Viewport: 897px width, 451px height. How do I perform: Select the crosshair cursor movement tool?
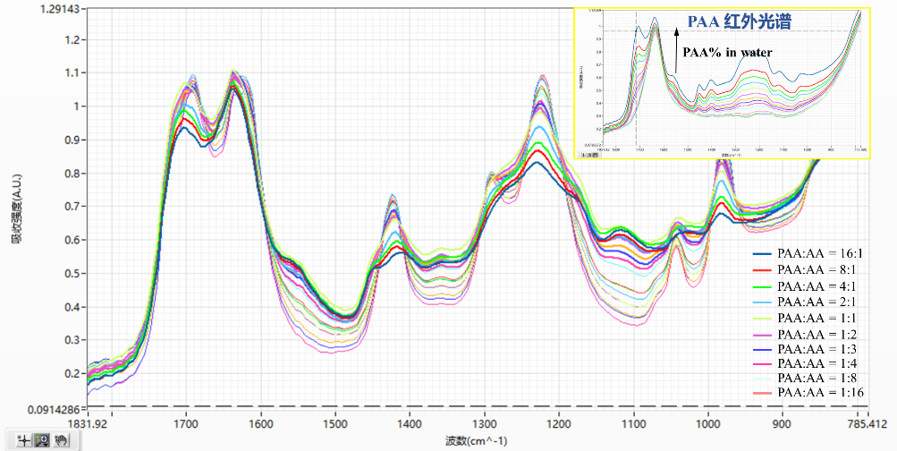point(22,439)
